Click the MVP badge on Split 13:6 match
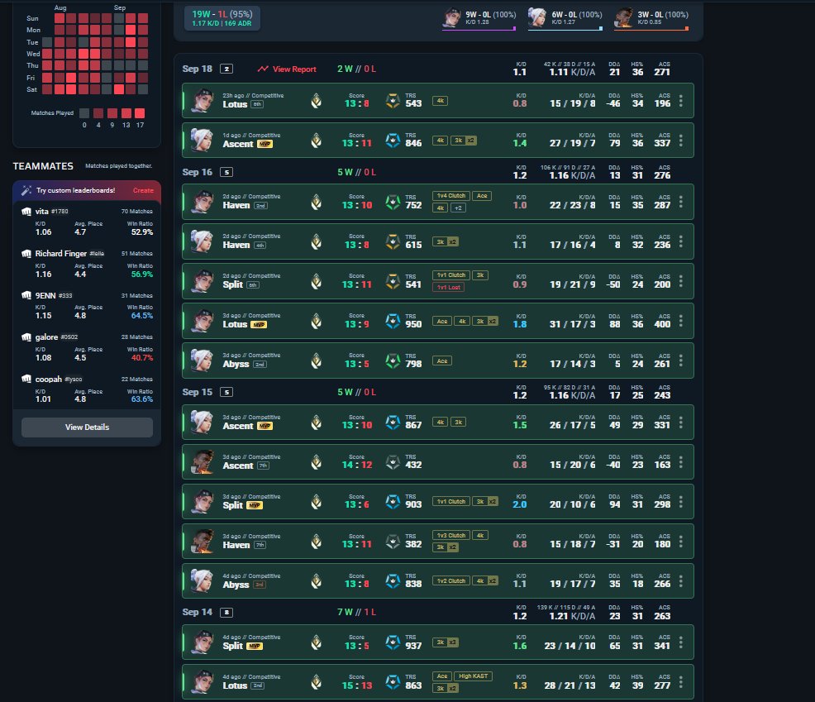The image size is (815, 702). (254, 505)
